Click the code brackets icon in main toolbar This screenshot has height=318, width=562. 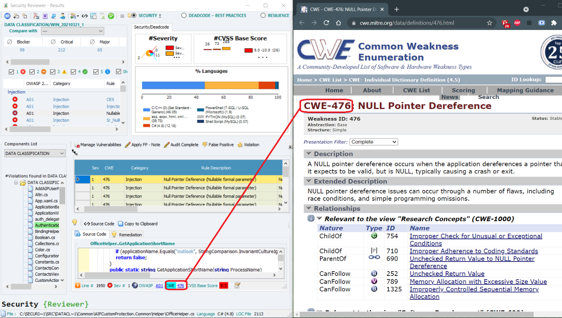85,16
